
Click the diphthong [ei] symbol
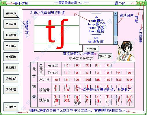coord(57,79)
